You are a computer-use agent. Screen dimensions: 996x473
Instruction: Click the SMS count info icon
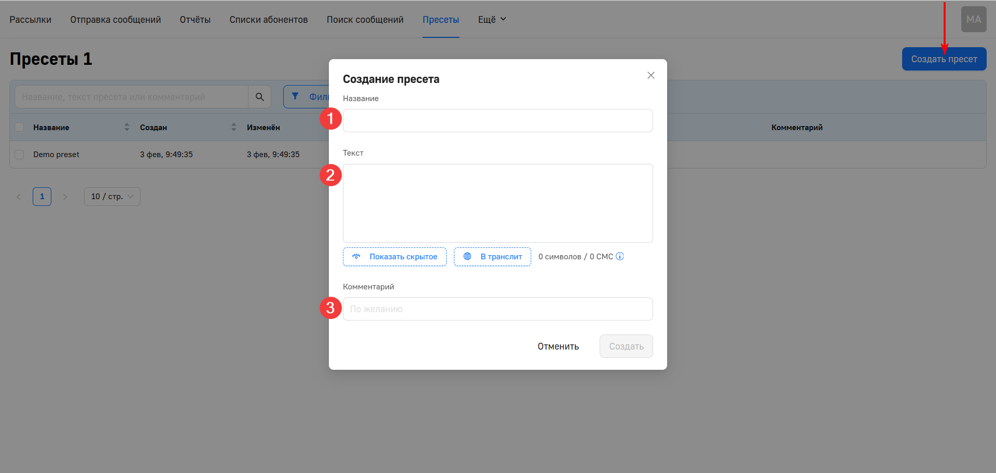click(620, 256)
